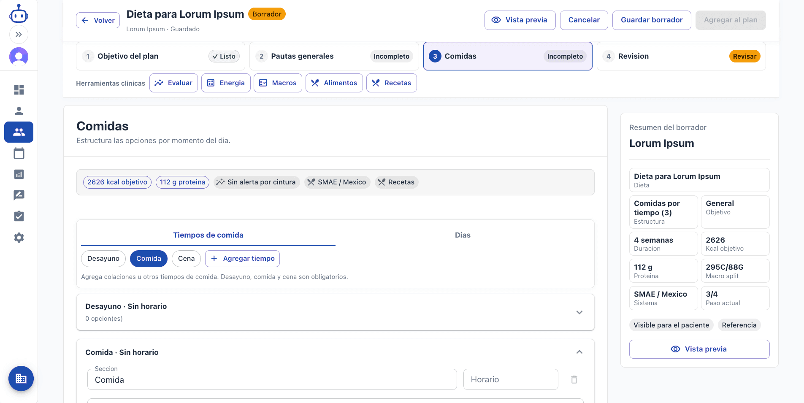
Task: Click the Dieta para Lorum Ipsum summary card
Action: coord(699,180)
